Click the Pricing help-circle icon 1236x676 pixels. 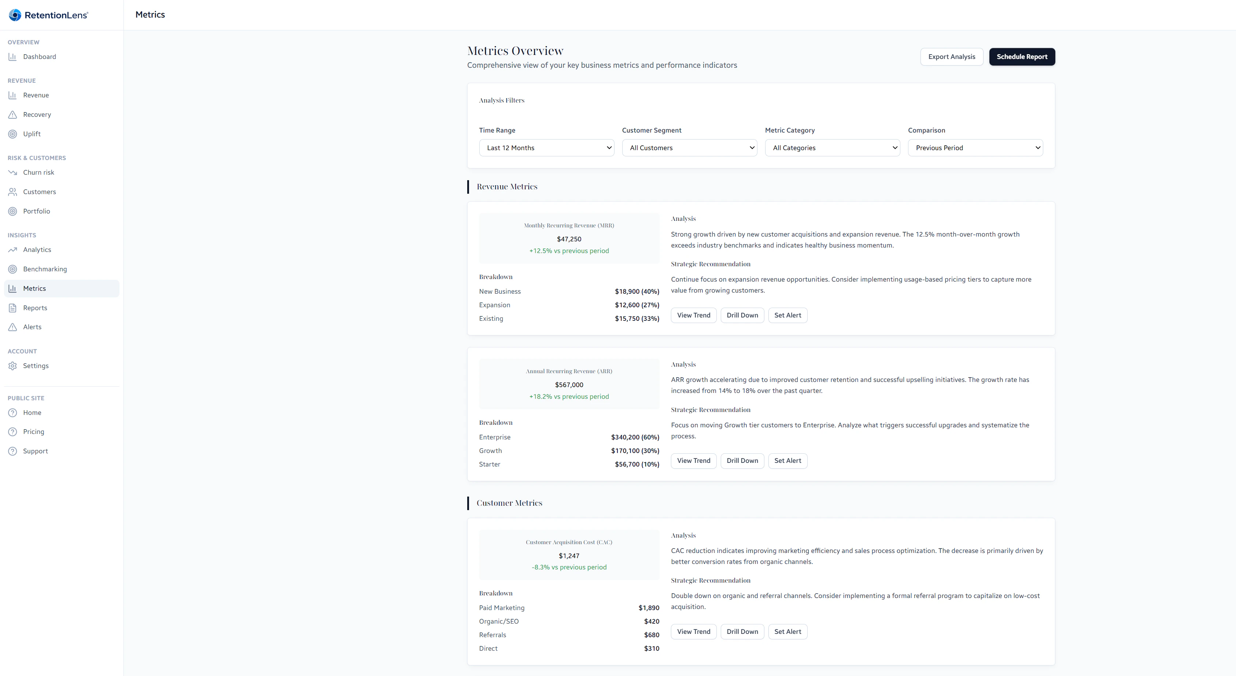point(12,432)
